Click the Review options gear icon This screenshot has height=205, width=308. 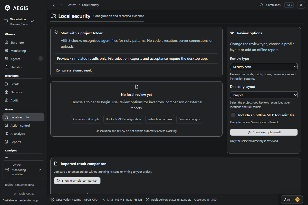tap(232, 33)
